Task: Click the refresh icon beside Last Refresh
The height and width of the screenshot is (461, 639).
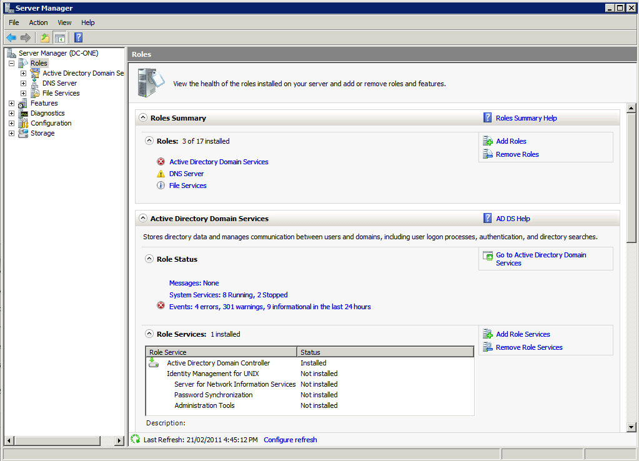Action: coord(135,439)
